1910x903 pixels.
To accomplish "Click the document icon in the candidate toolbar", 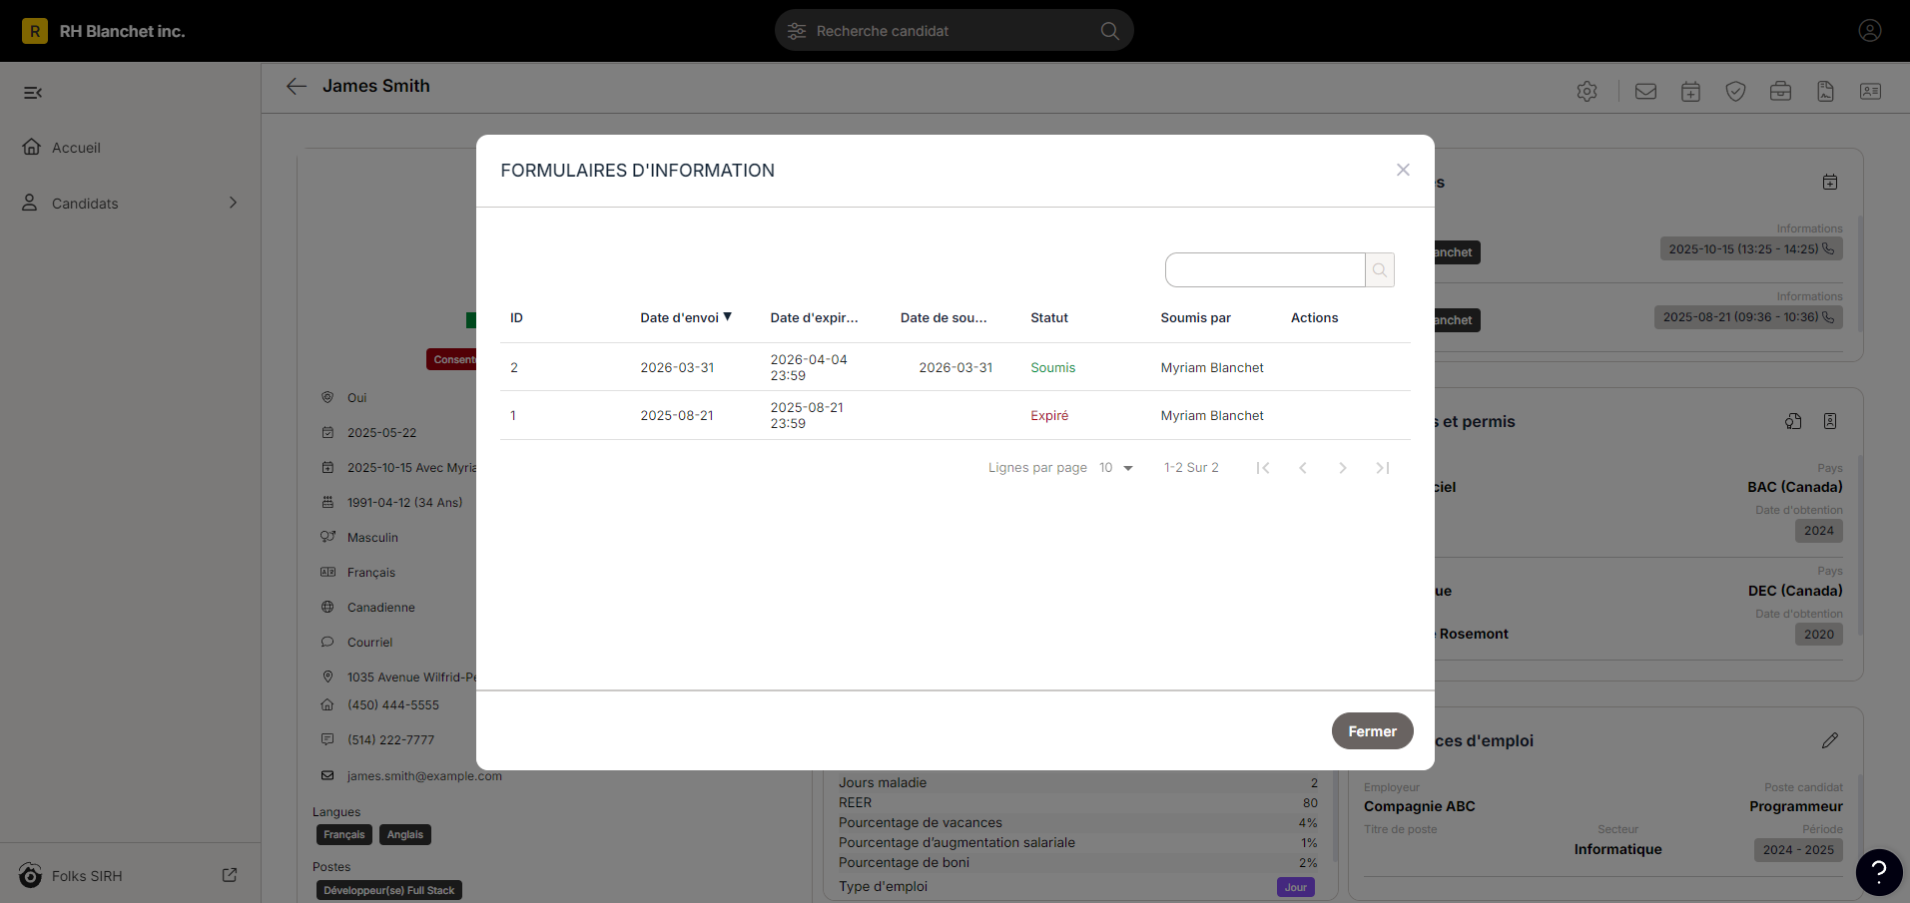I will tap(1826, 92).
